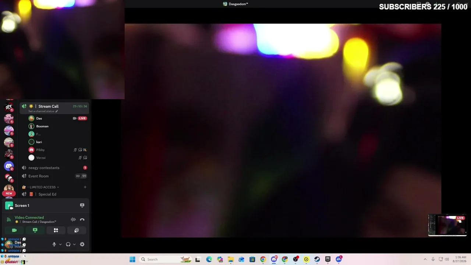The image size is (471, 265).
Task: Switch to Discord on taskbar
Action: tap(274, 259)
